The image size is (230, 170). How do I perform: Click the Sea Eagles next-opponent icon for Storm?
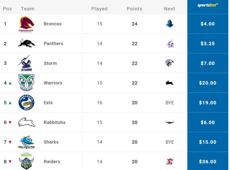[170, 63]
